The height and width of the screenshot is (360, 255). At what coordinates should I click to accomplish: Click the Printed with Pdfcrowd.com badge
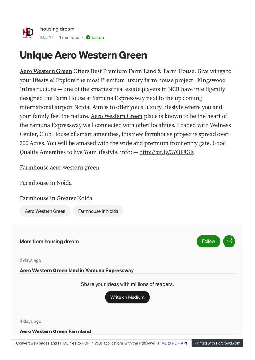217,343
